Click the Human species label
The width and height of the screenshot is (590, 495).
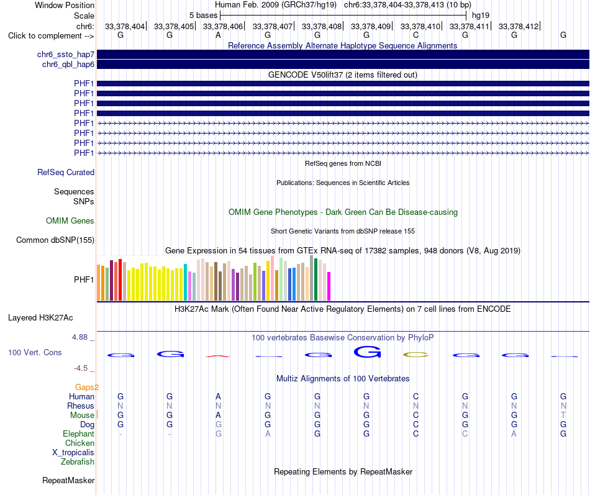click(x=81, y=397)
